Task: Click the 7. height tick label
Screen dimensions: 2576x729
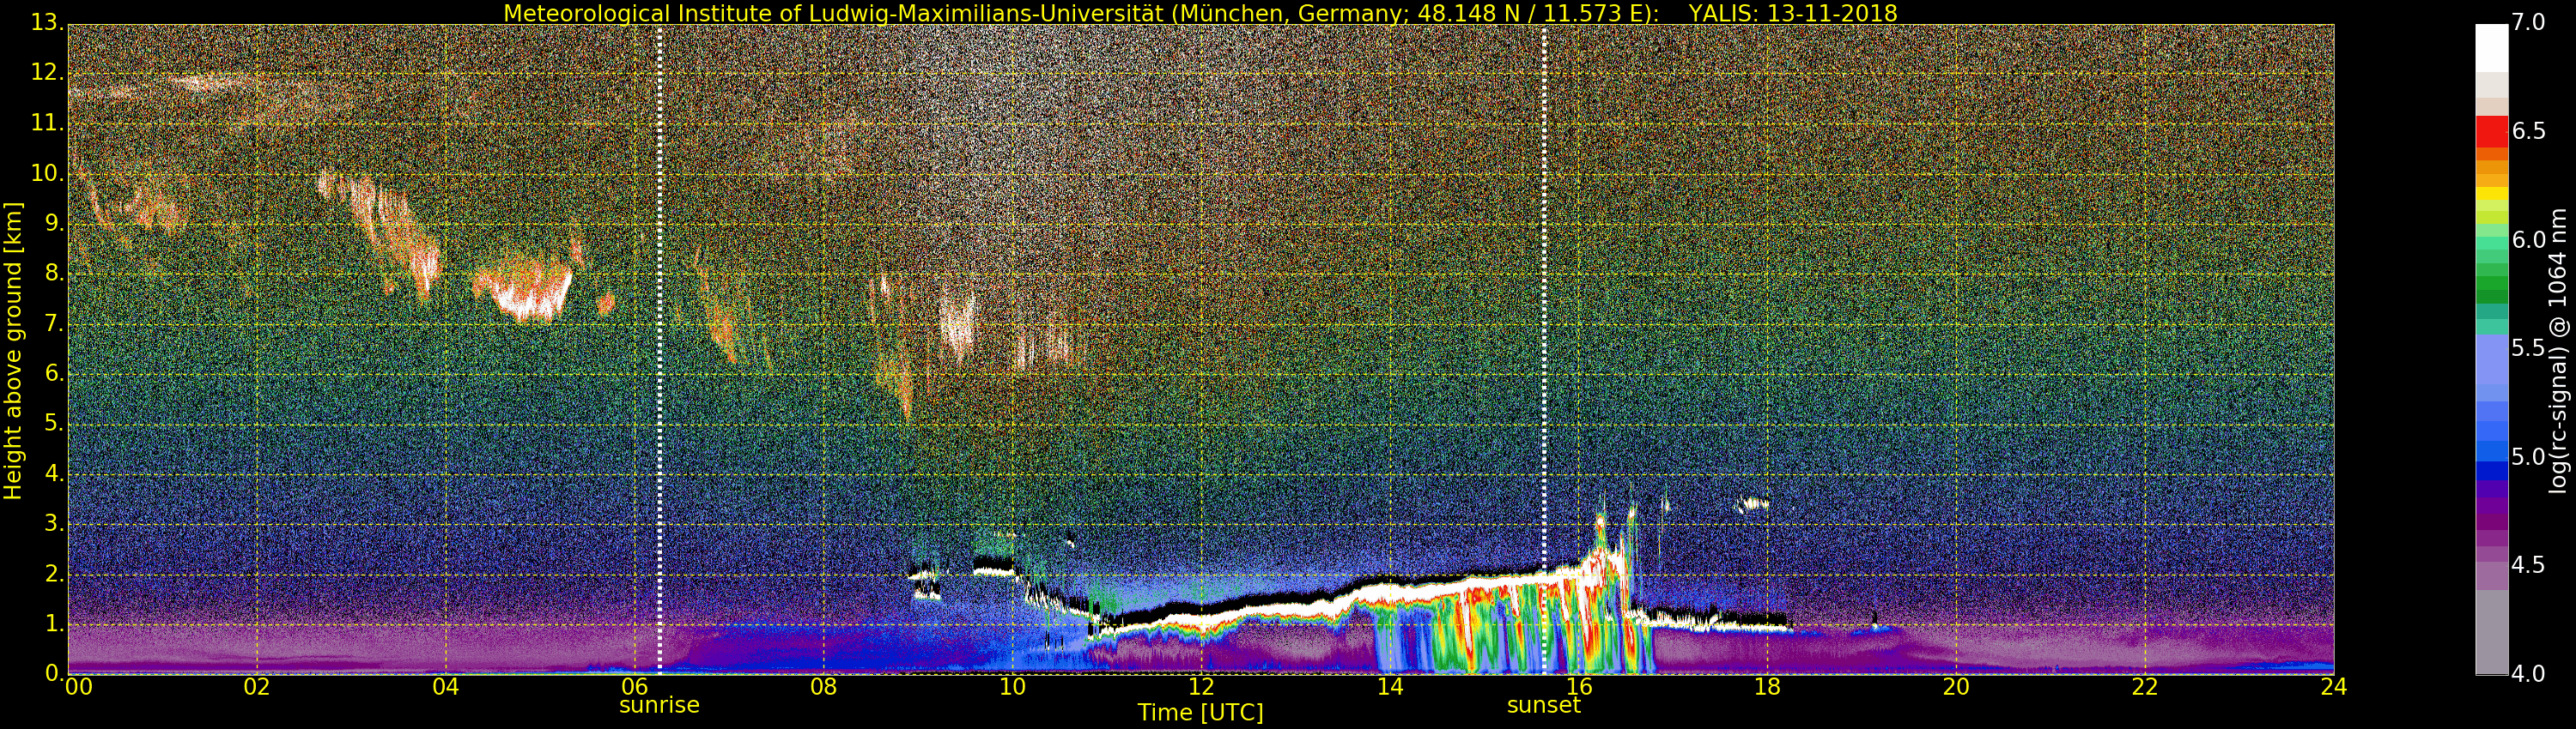Action: (x=53, y=323)
